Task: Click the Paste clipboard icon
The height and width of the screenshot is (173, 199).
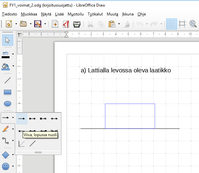Action: pyautogui.click(x=112, y=24)
